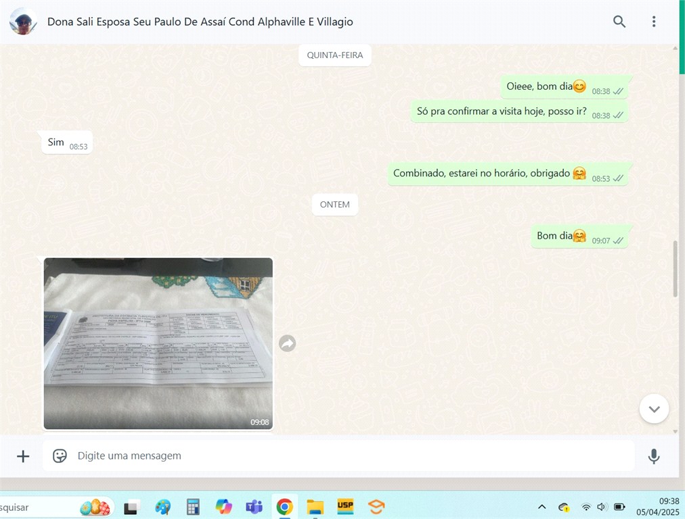Open the Calculator from taskbar

[193, 508]
